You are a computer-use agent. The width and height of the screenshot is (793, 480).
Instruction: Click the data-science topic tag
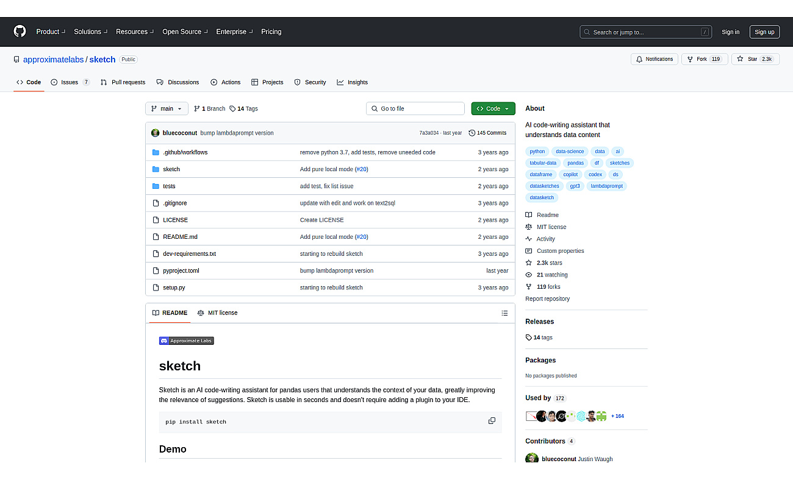click(570, 151)
